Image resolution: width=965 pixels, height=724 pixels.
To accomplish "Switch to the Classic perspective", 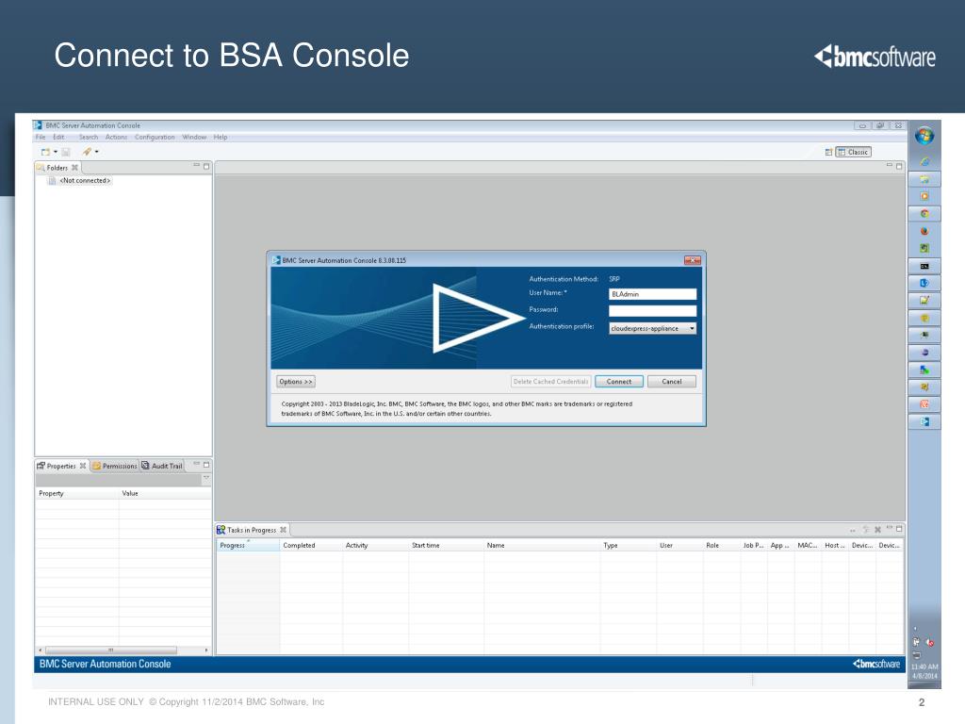I will 853,152.
